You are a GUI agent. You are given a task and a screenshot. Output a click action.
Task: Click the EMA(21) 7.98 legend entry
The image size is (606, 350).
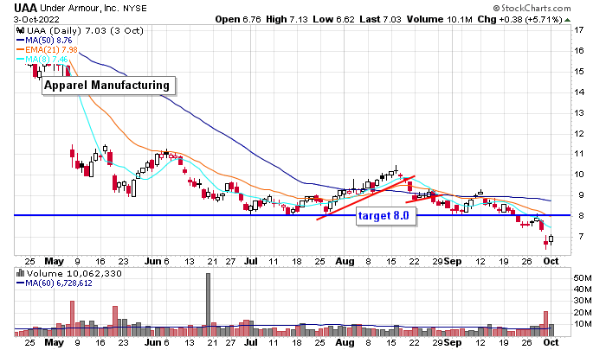pos(47,50)
